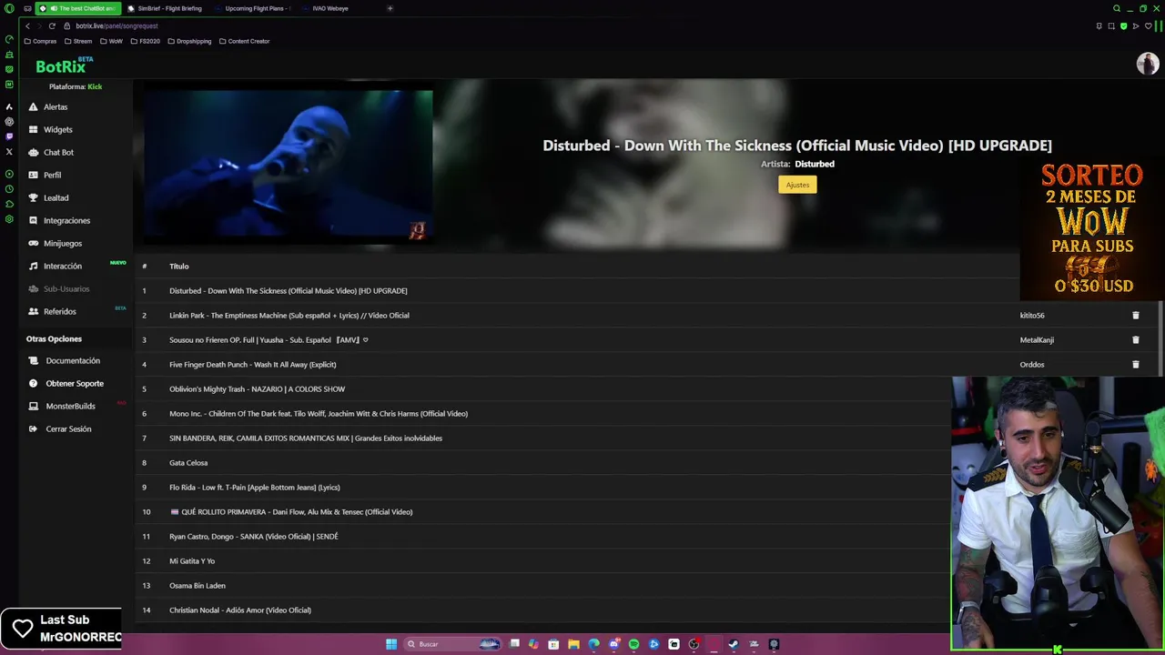Open X in the browser sidebar
Viewport: 1165px width, 655px height.
click(9, 152)
